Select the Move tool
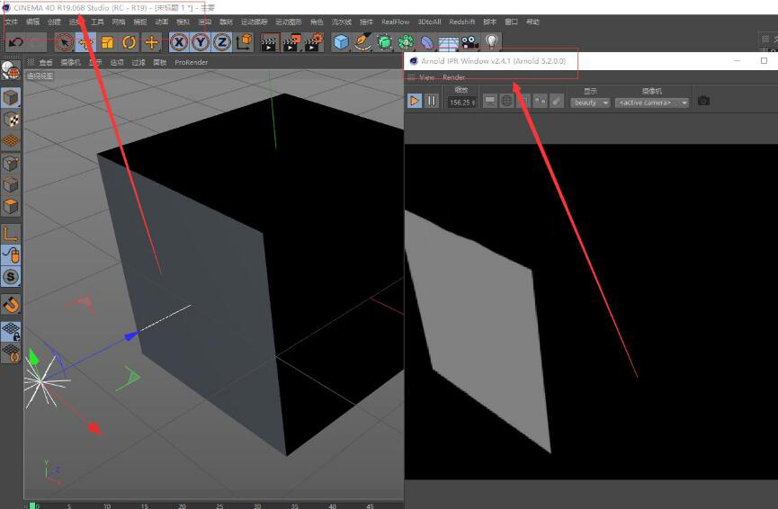The height and width of the screenshot is (509, 778). (85, 42)
